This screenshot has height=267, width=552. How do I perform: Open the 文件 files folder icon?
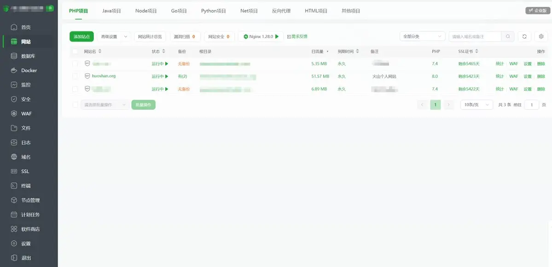[x=14, y=128]
